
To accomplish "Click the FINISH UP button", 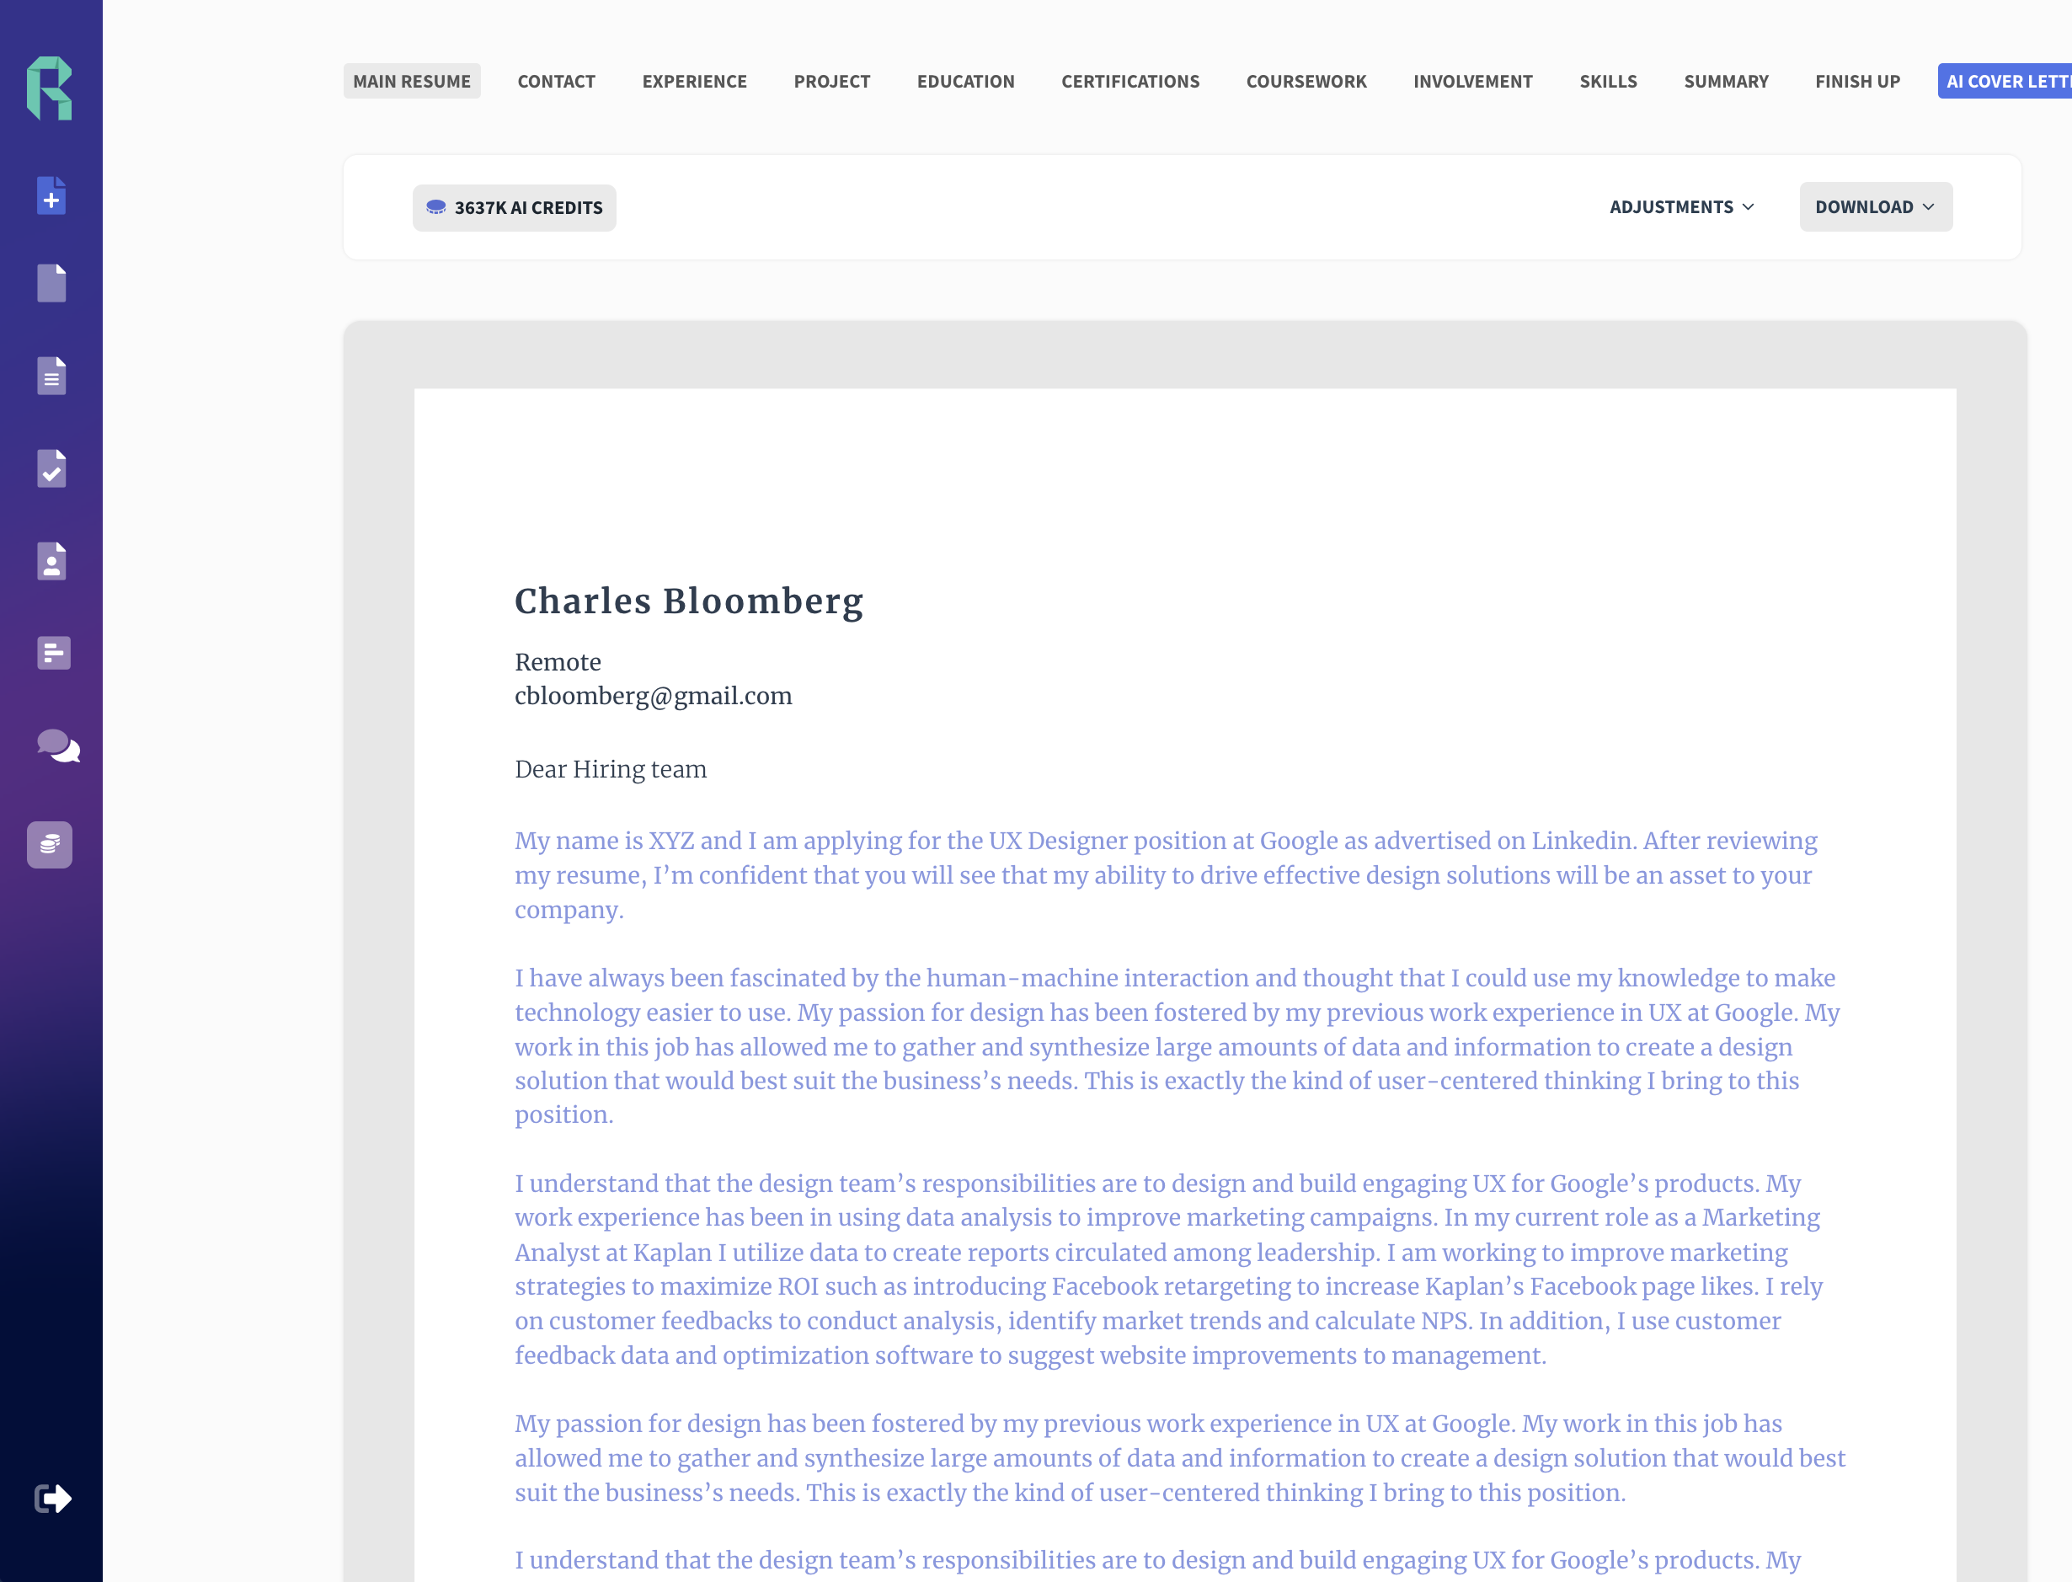I will tap(1856, 80).
